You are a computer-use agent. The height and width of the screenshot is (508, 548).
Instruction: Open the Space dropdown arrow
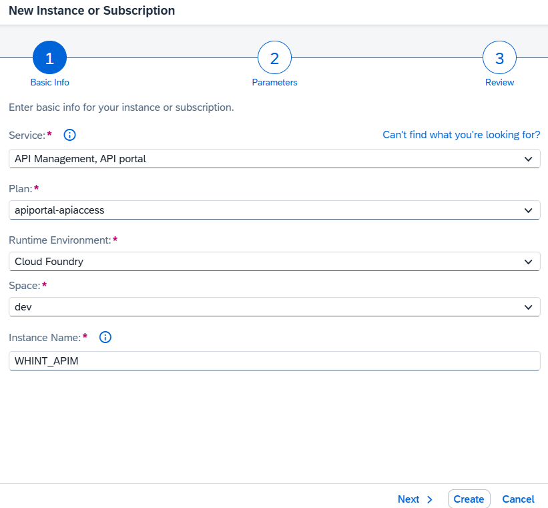click(x=528, y=307)
